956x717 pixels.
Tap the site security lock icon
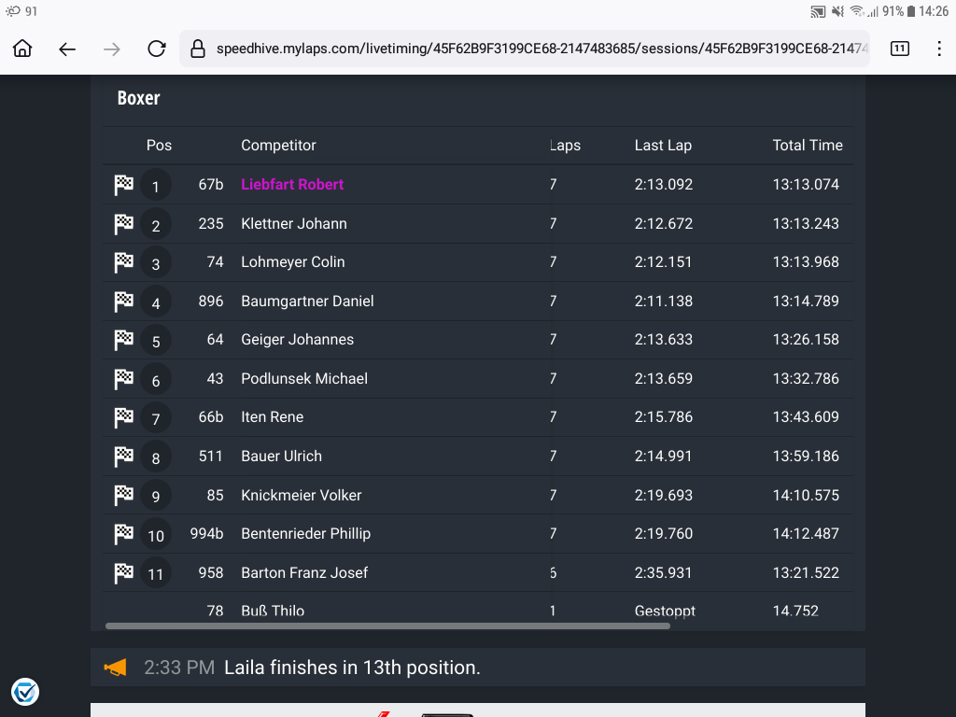tap(197, 49)
